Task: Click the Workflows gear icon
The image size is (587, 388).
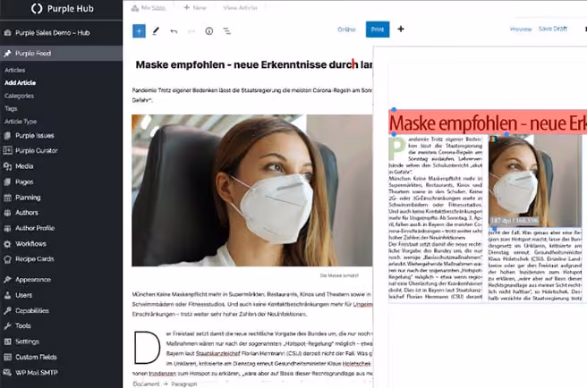Action: [x=7, y=244]
